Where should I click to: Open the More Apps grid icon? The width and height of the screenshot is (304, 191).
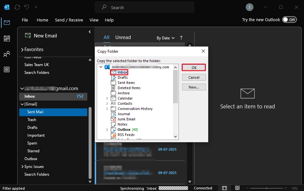point(6,70)
